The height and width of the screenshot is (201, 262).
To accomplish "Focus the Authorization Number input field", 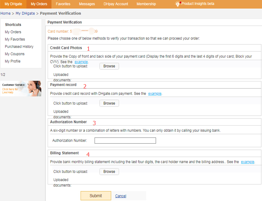I will (x=125, y=141).
